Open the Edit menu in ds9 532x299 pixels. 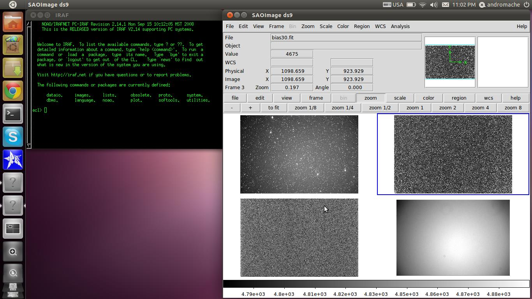pos(243,26)
